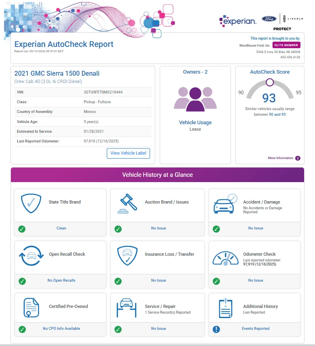
Task: Open the No CPO Info Available link
Action: (61, 328)
